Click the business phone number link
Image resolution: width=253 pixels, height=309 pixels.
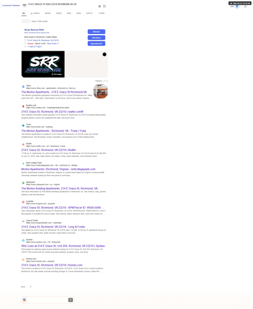tap(35, 47)
